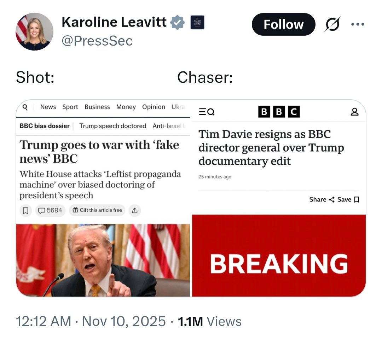Click the @PressSec handle
The width and height of the screenshot is (382, 345).
click(97, 41)
